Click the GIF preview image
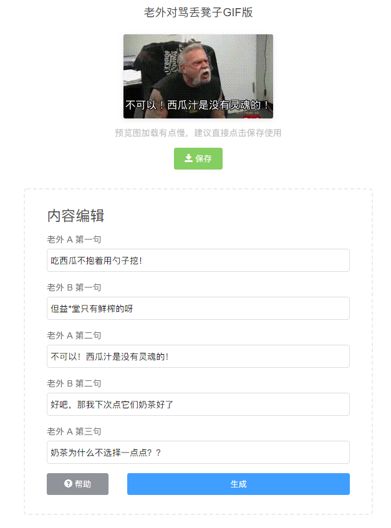Screen dimensions: 391x528 (198, 76)
